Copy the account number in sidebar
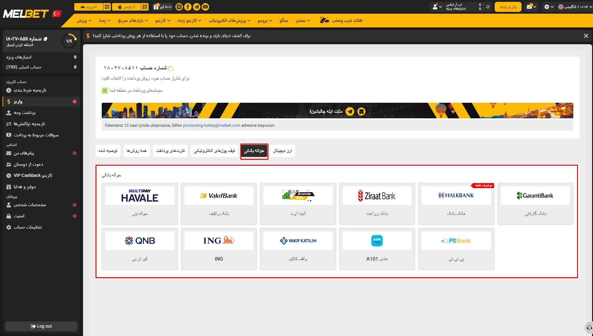 point(46,39)
